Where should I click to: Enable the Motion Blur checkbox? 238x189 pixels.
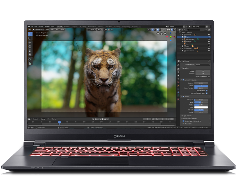tap(183, 124)
